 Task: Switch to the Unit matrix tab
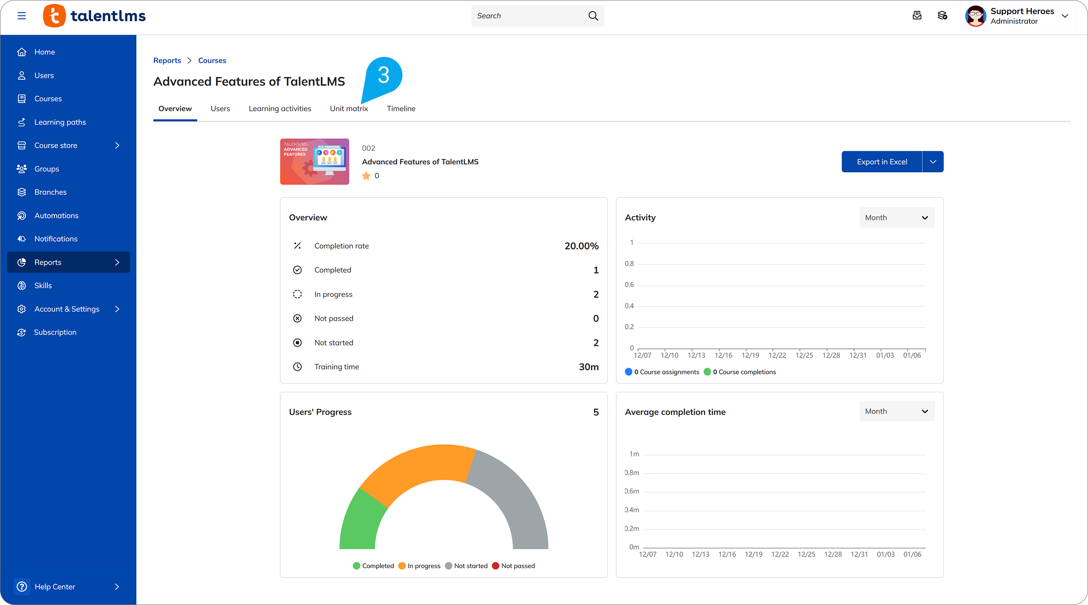pos(349,109)
